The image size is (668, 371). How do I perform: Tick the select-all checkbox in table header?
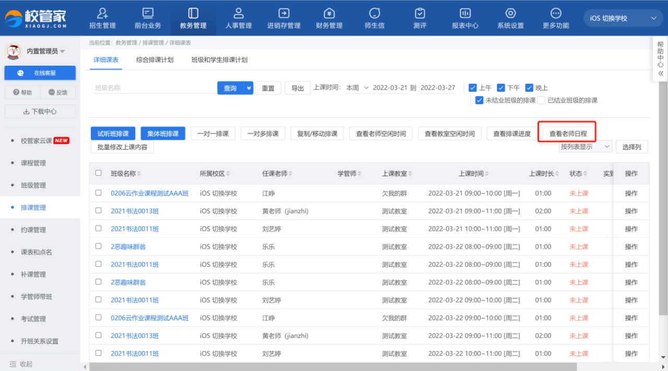click(99, 173)
